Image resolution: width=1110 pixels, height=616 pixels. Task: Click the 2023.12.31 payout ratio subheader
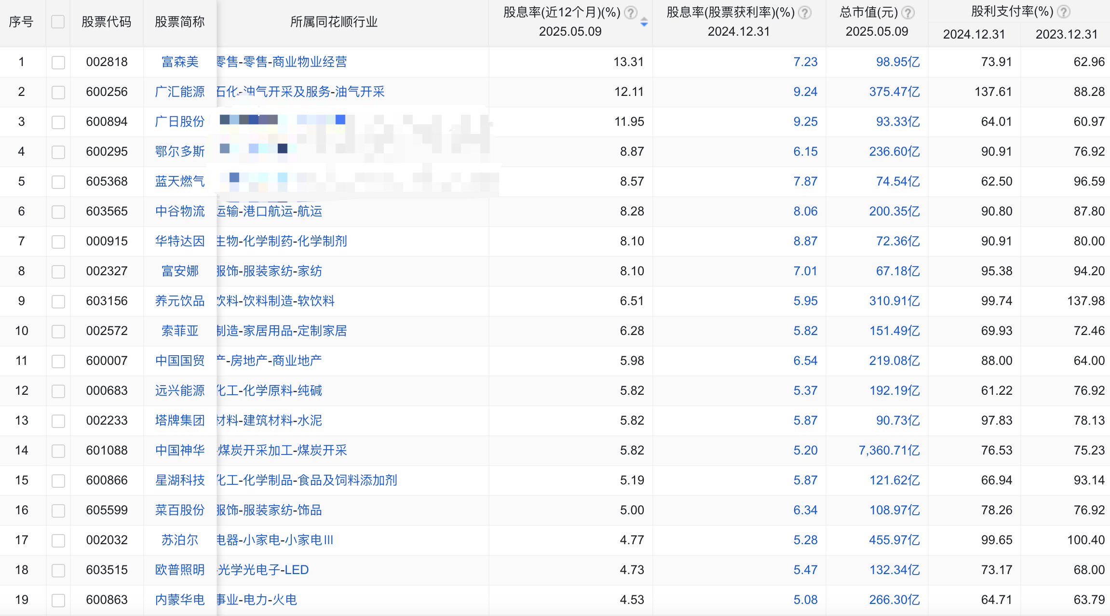(x=1067, y=34)
